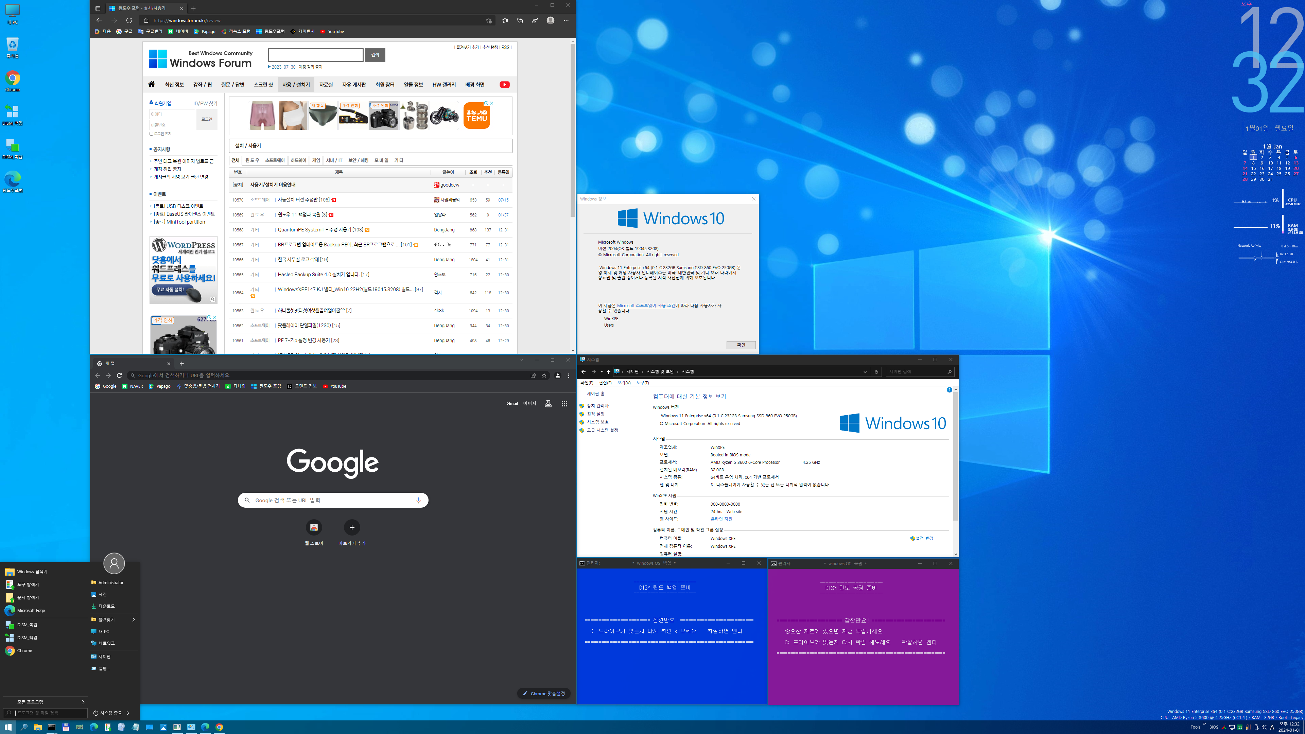
Task: Open the Windows Start button on taskbar
Action: tap(8, 727)
